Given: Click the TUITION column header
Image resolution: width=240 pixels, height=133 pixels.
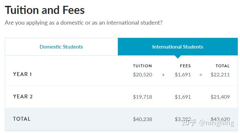Looking at the screenshot, I should pos(142,66).
